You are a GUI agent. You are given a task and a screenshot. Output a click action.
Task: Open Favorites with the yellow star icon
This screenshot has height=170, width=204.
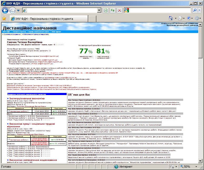point(4,18)
